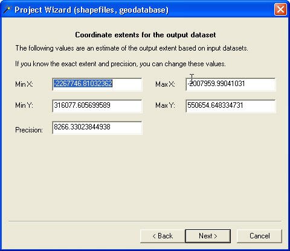The width and height of the screenshot is (290, 251).
Task: Cancel the projection wizard
Action: [259, 236]
